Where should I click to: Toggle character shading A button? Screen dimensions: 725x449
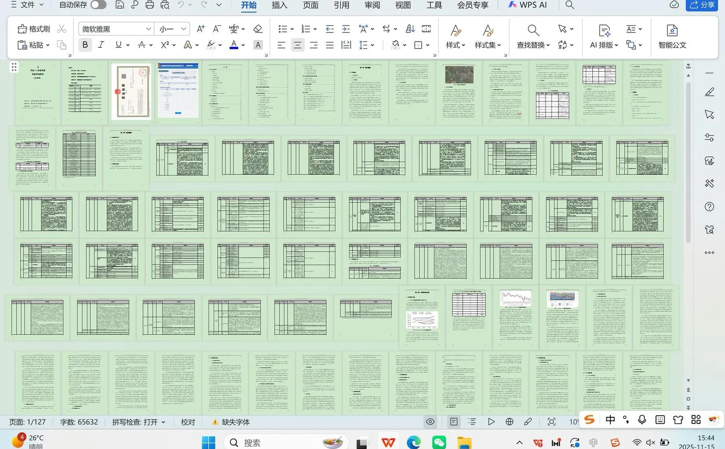(x=258, y=45)
